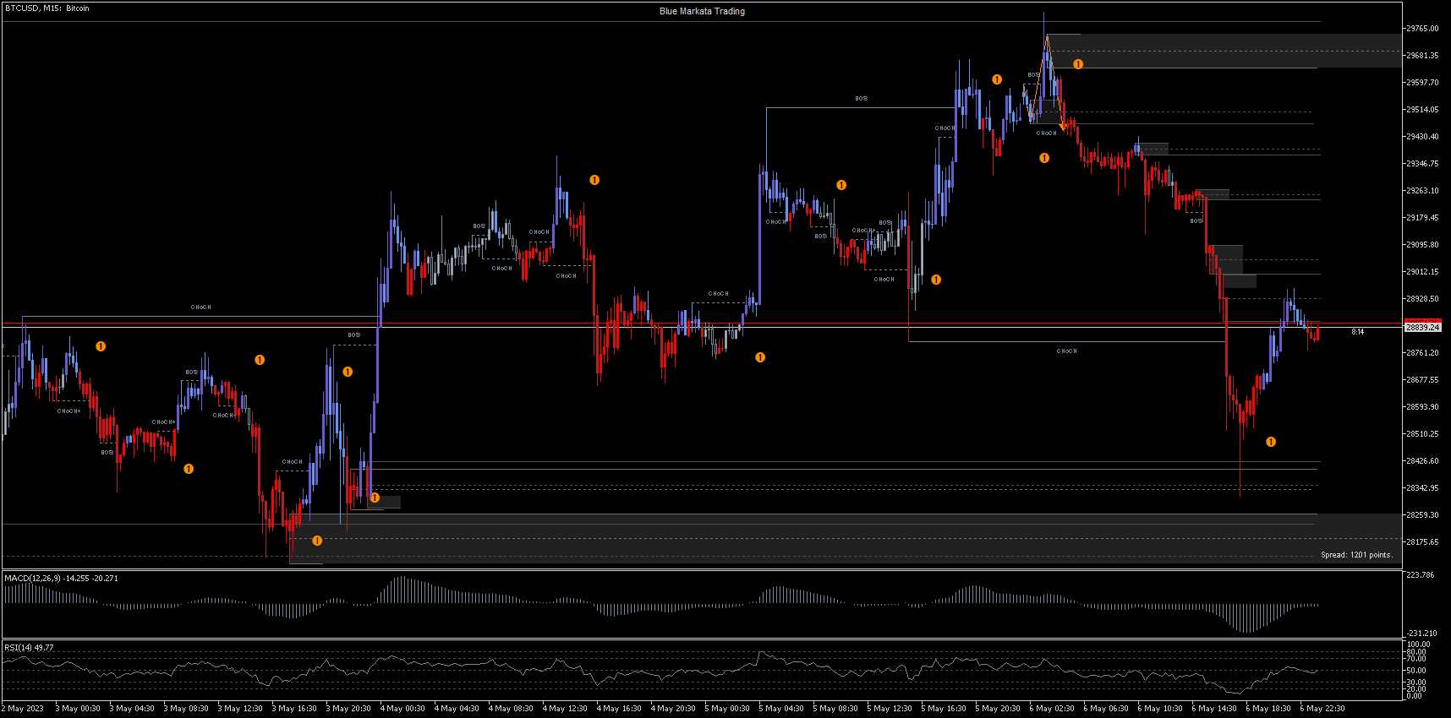Viewport: 1451px width, 718px height.
Task: Click the 28761.20 price scale label
Action: pyautogui.click(x=1422, y=353)
